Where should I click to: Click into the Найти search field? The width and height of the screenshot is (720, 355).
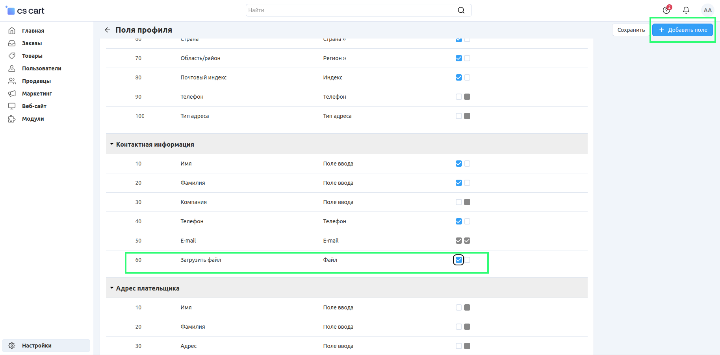pyautogui.click(x=351, y=10)
